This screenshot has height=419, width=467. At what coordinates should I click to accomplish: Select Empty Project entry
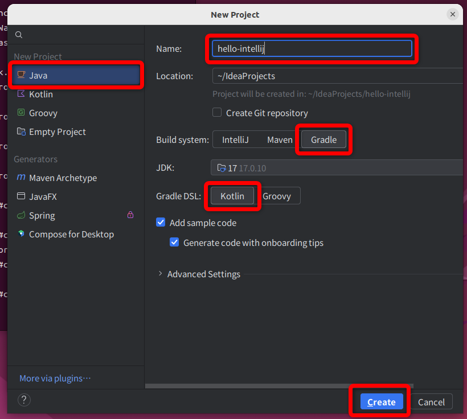pos(76,132)
